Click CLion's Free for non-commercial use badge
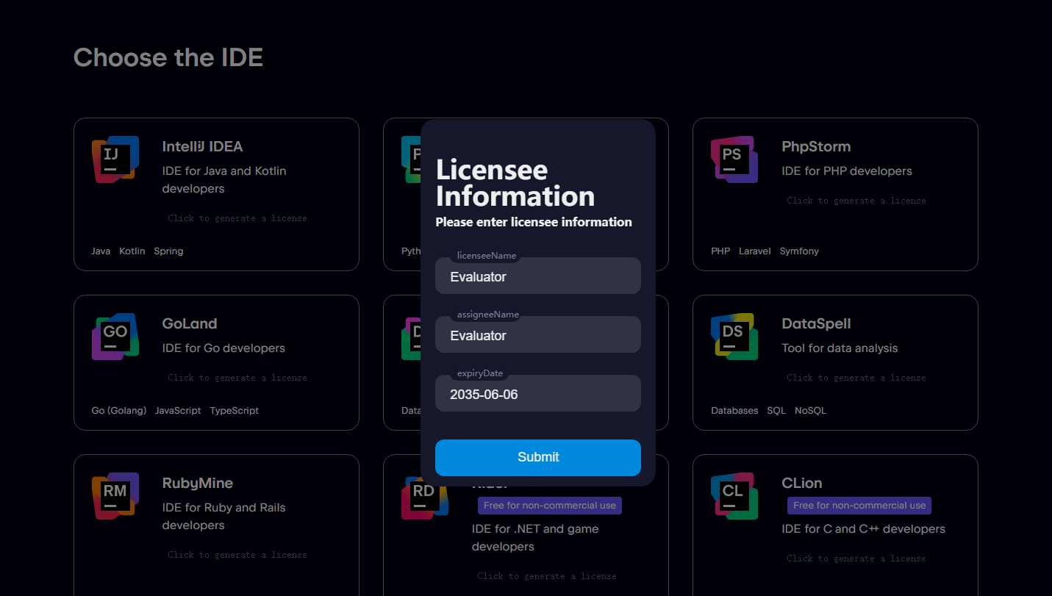The image size is (1052, 596). tap(859, 505)
